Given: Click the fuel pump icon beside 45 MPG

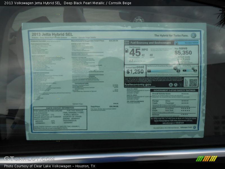Looking at the screenshot, I should [127, 51].
